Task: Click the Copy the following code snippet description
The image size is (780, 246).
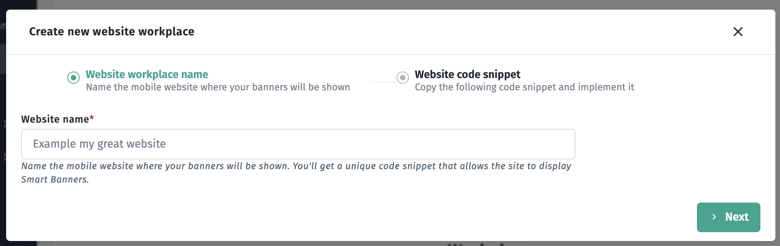Action: coord(524,87)
